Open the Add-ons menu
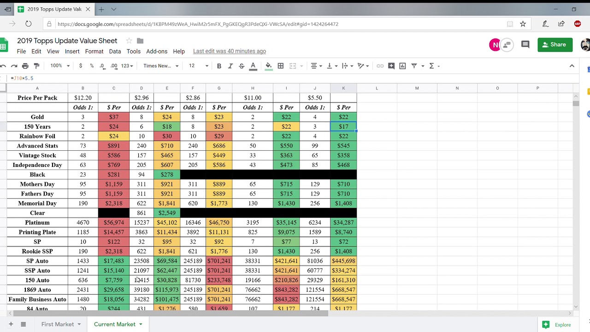This screenshot has width=590, height=332. coord(157,51)
